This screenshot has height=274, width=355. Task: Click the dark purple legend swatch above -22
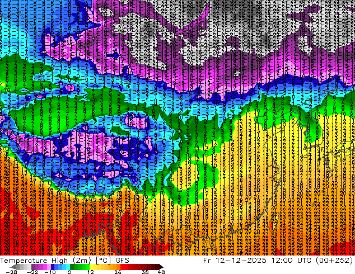(x=33, y=267)
